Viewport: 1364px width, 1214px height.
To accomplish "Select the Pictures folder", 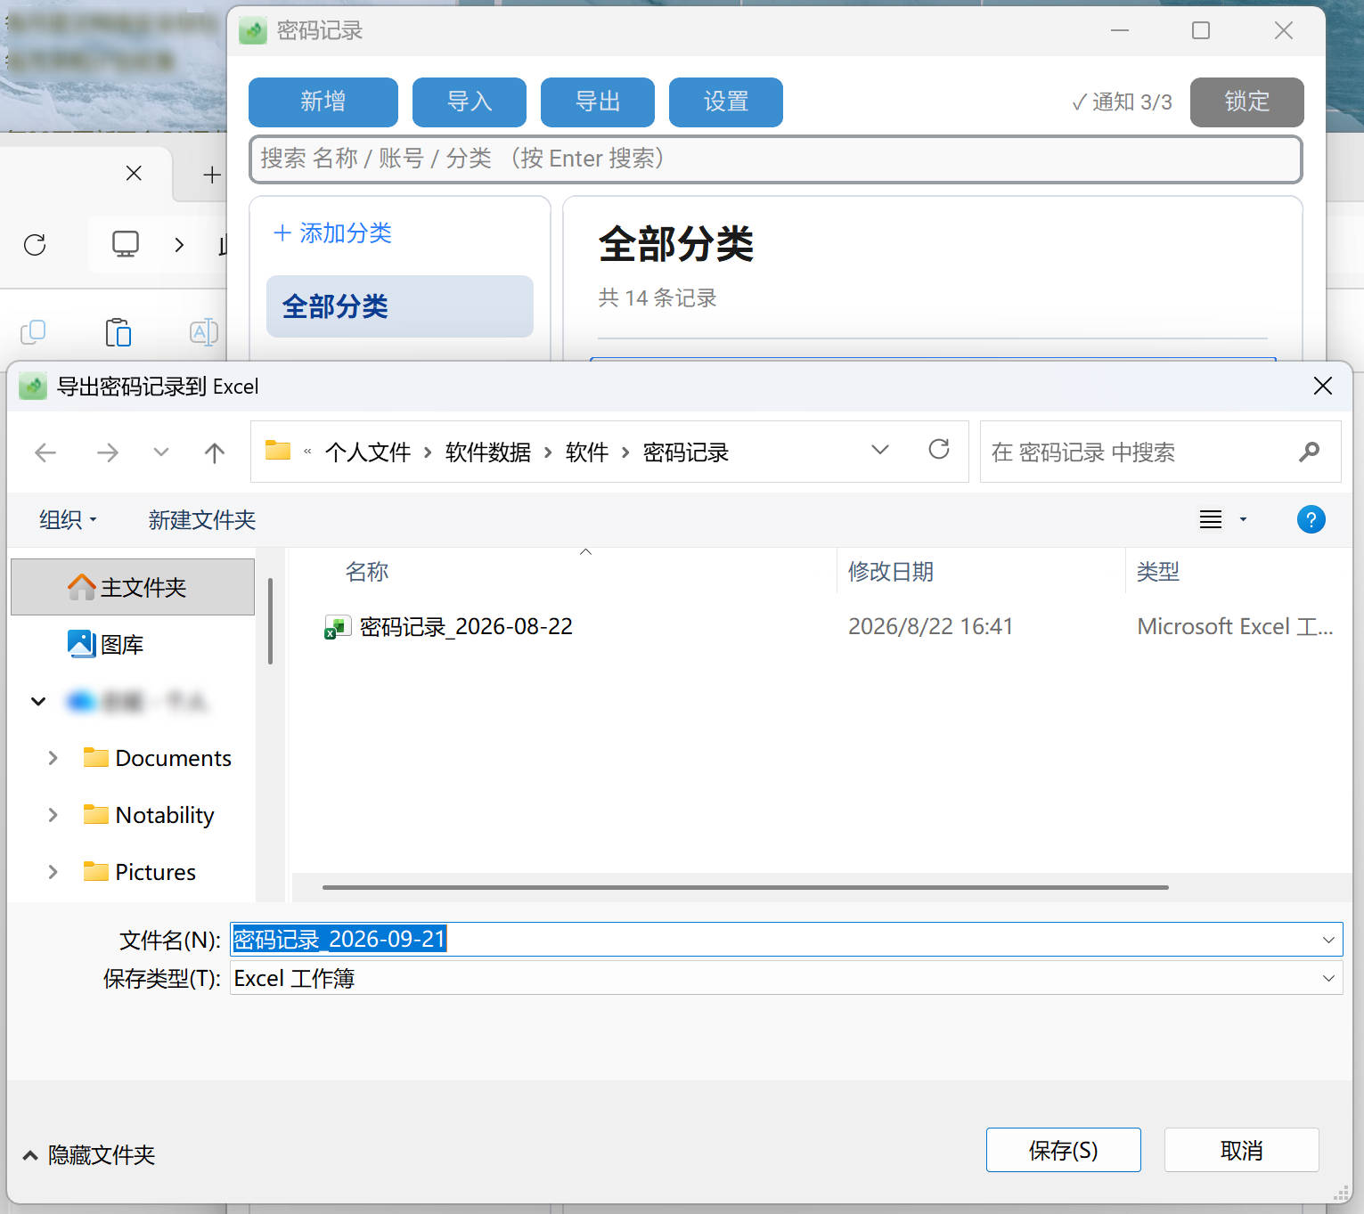I will 140,872.
